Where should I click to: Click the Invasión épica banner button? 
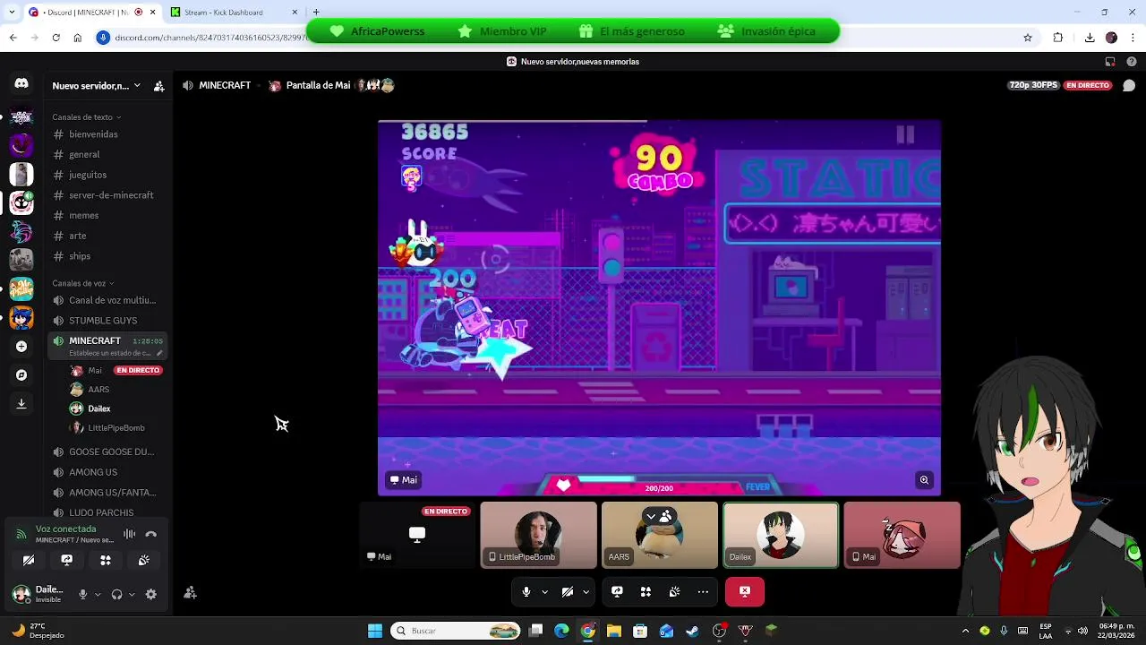pyautogui.click(x=766, y=31)
